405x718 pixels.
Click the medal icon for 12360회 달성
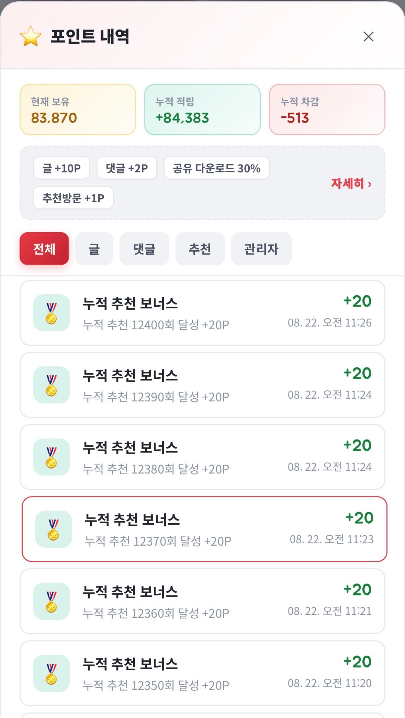click(52, 601)
